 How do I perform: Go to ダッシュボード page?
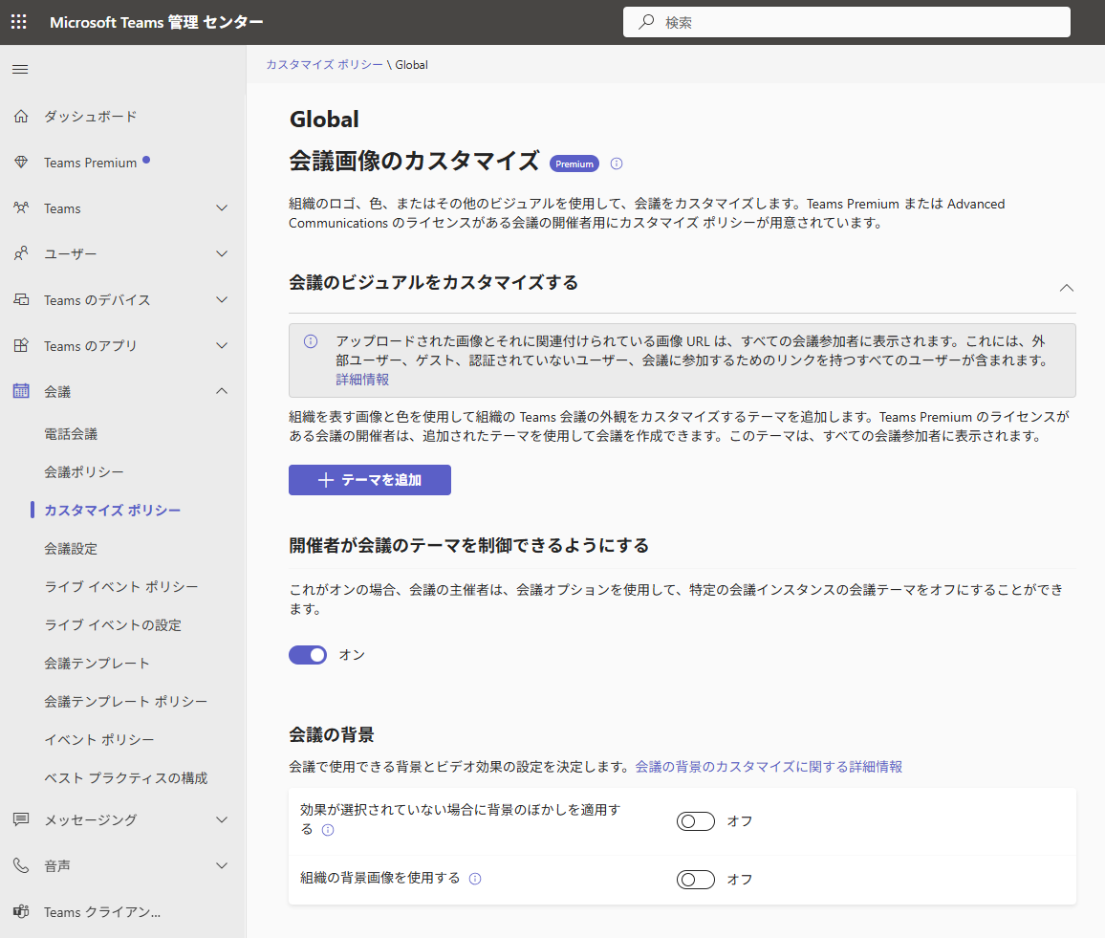click(90, 117)
